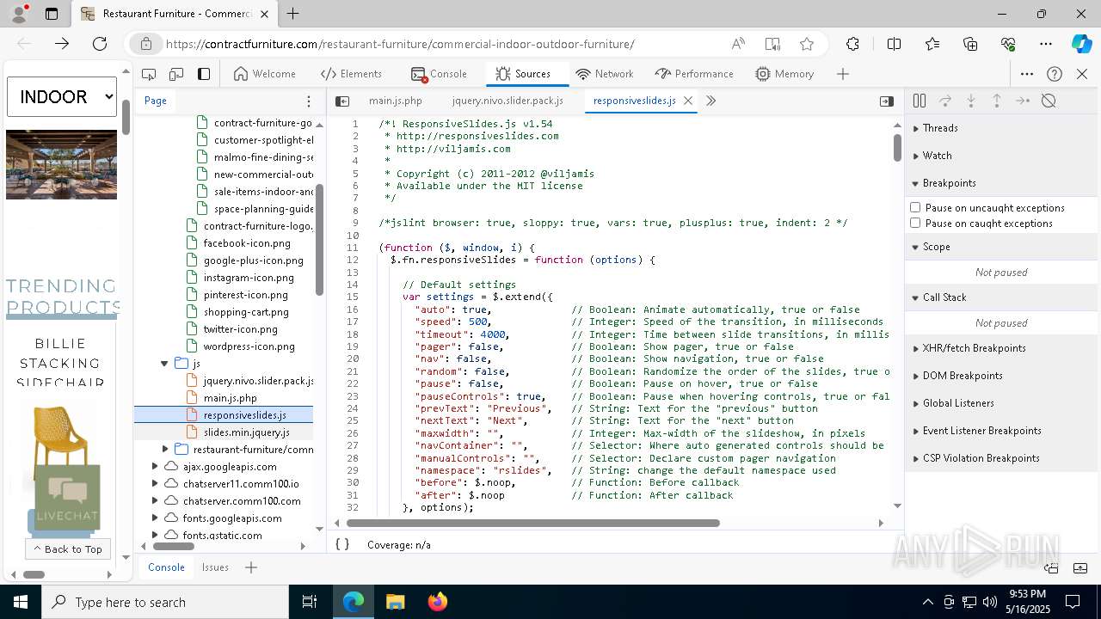Close the responsiveslides.js editor tab
Image resolution: width=1101 pixels, height=619 pixels.
point(688,101)
